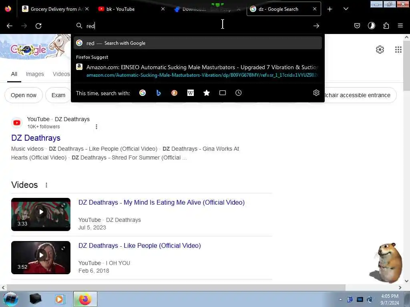Search this time with Wikipedia icon
Screen dimensions: 410x307
190,93
